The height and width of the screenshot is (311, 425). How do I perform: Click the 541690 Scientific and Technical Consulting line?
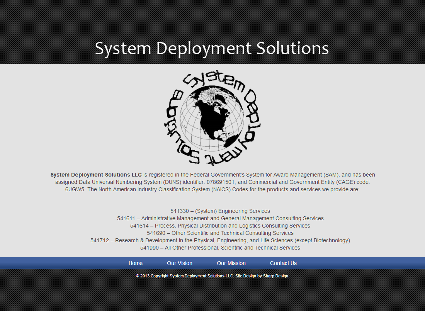[220, 233]
